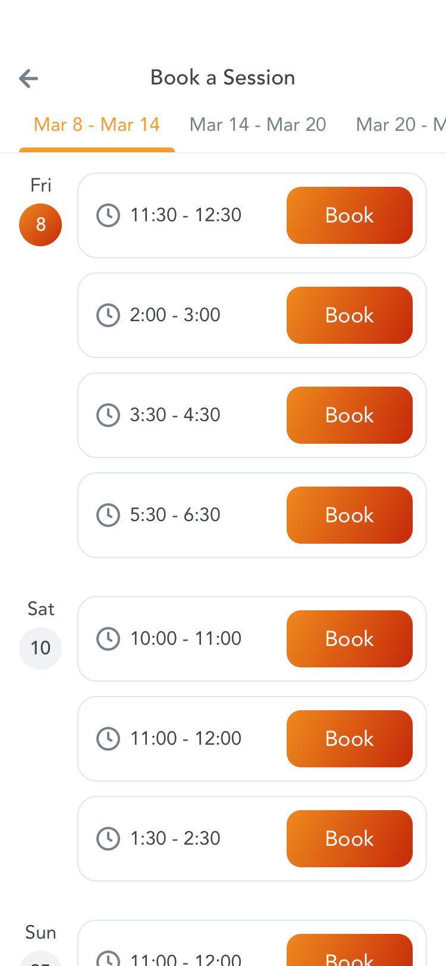Book the 2:00 - 3:00 session
This screenshot has height=966, width=446.
coord(349,315)
